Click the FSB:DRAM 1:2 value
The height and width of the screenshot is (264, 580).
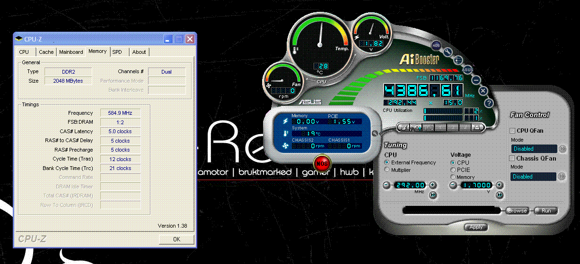[120, 122]
